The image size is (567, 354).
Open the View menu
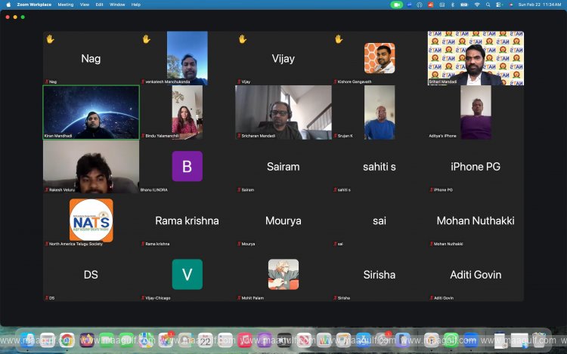[85, 5]
